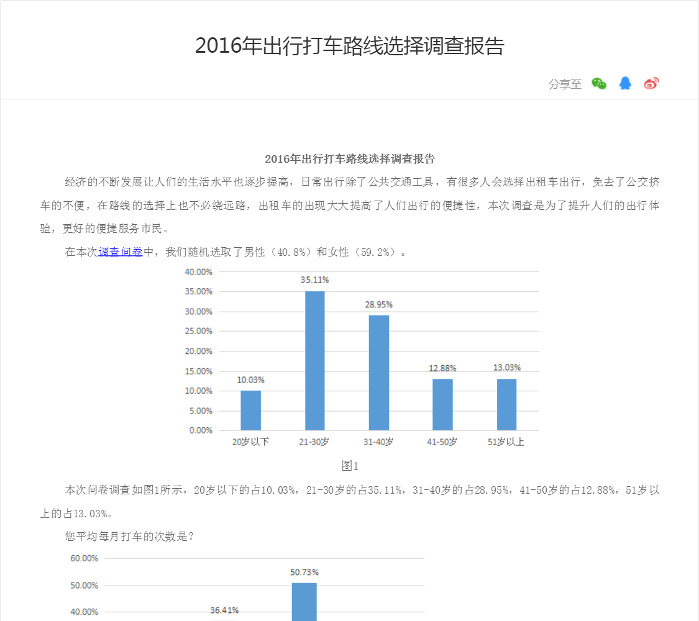Screen dimensions: 699x621
Task: Click the 10.03% bar label
Action: 250,380
